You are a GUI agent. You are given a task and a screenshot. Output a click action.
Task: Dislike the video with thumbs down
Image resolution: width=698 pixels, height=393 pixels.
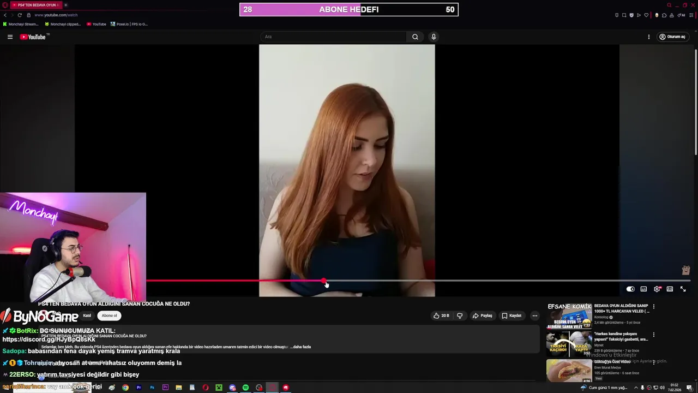pyautogui.click(x=460, y=315)
